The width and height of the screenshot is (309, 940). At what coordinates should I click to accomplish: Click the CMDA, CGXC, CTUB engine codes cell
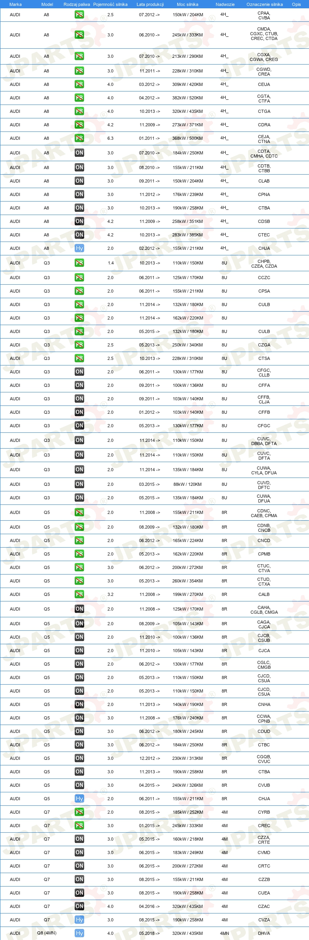coord(264,34)
